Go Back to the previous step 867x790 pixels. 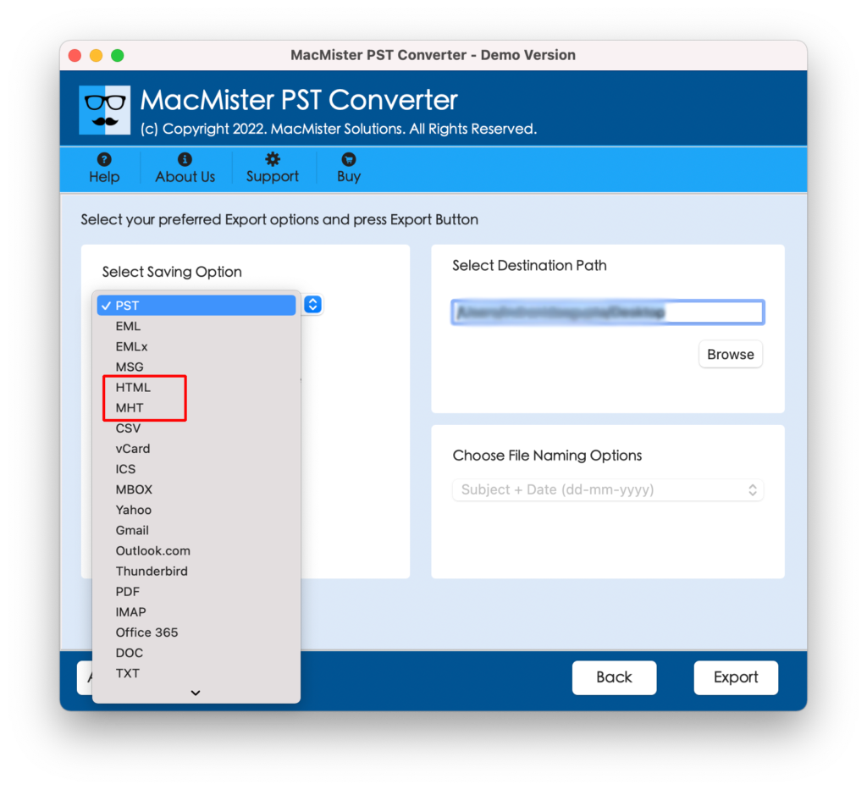pos(615,677)
